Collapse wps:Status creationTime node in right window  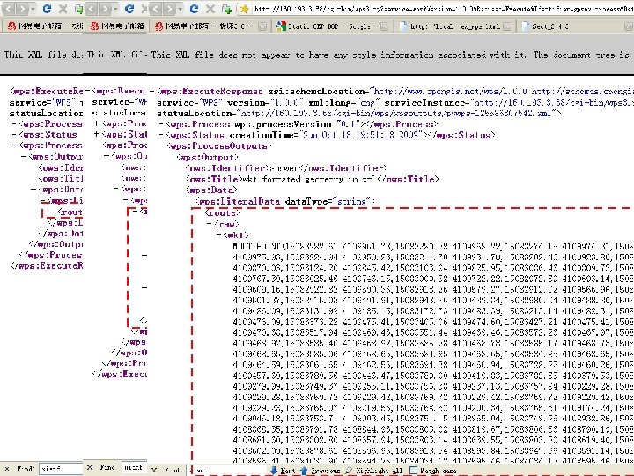(161, 135)
